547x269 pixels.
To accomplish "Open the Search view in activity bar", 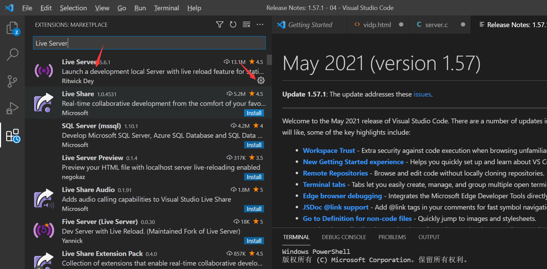I will 12,54.
